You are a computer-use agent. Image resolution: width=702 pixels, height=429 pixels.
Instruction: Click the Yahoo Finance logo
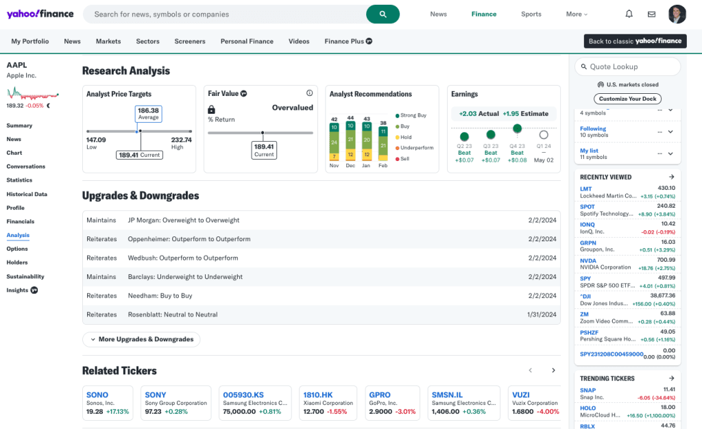point(40,14)
